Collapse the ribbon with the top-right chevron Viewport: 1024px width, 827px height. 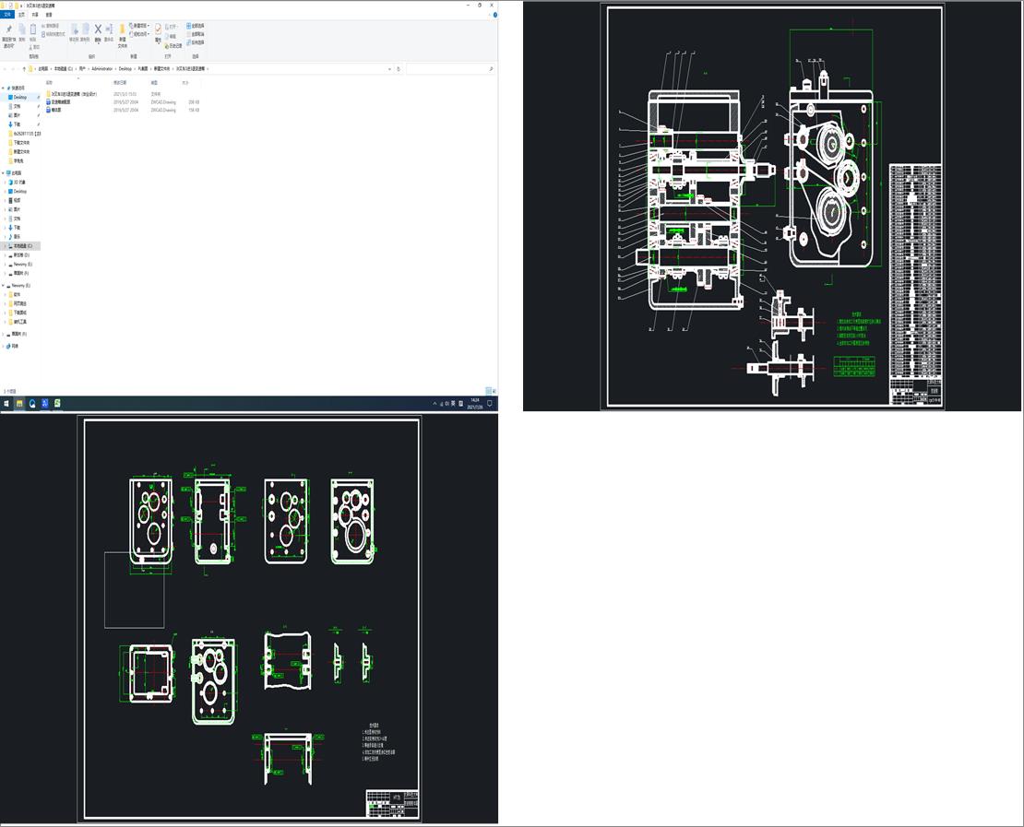pyautogui.click(x=489, y=15)
